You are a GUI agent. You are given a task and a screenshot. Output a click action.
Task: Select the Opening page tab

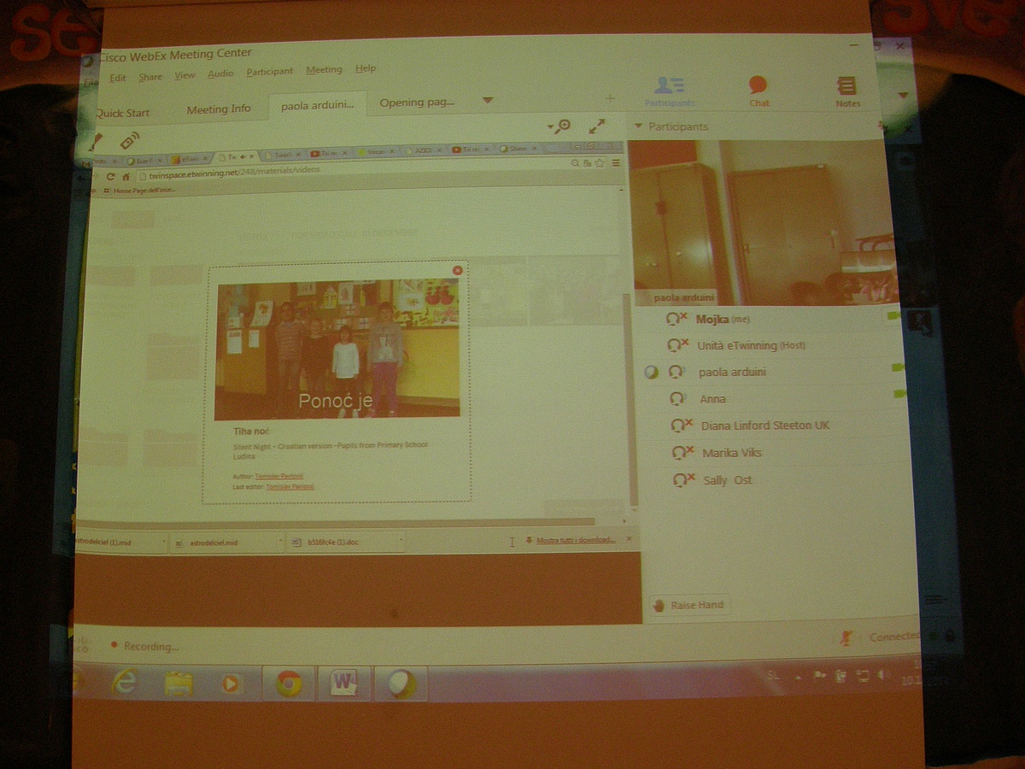pyautogui.click(x=417, y=103)
